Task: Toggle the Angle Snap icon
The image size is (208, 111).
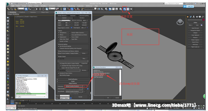Action: pos(72,9)
